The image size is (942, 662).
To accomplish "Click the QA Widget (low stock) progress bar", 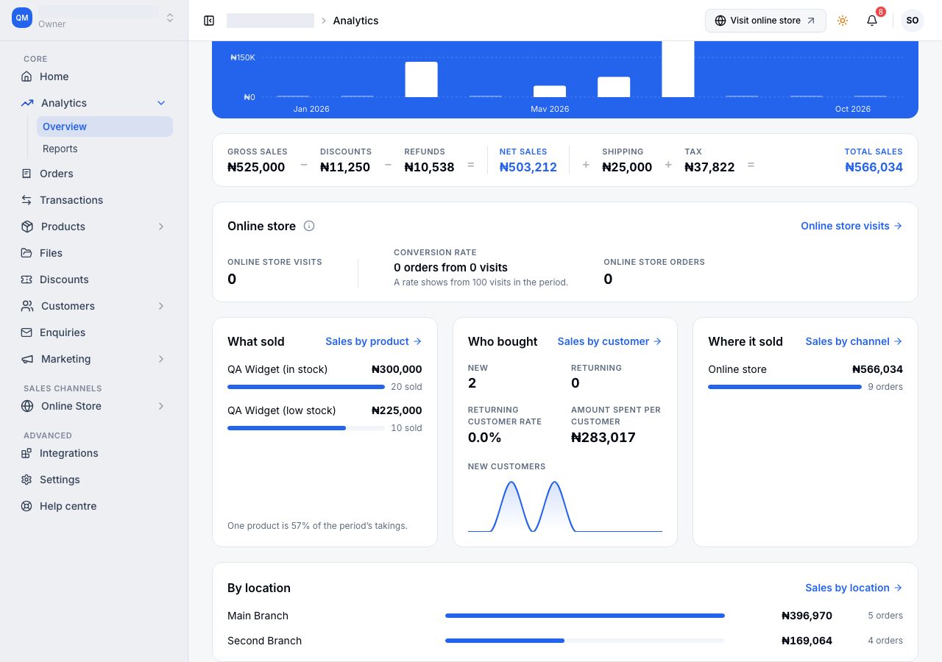I will [306, 428].
